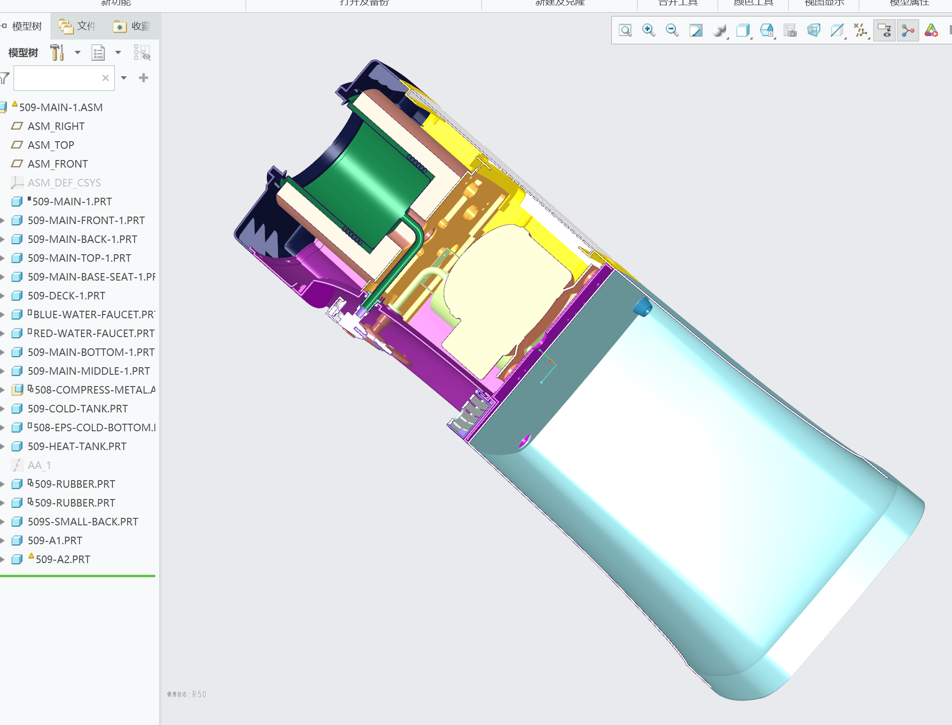
Task: Select 509-DECK-1.PRT part
Action: [x=66, y=296]
